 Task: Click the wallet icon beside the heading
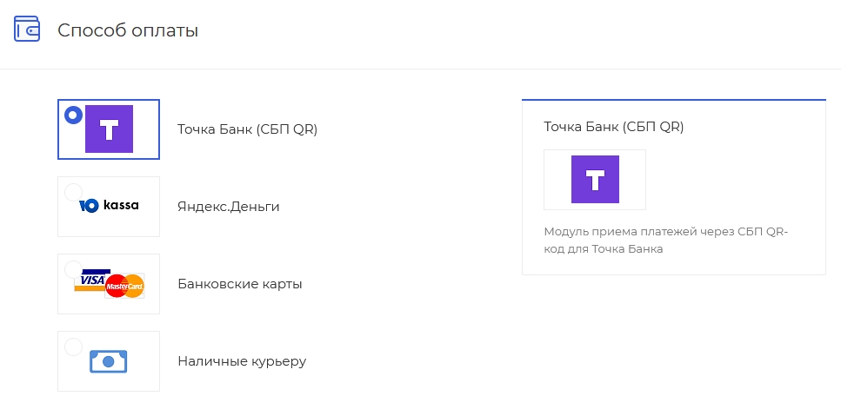coord(27,30)
